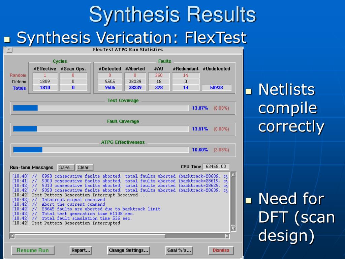This screenshot has height=259, width=345.
Task: Open the FlexTest window menu button
Action: pos(9,50)
